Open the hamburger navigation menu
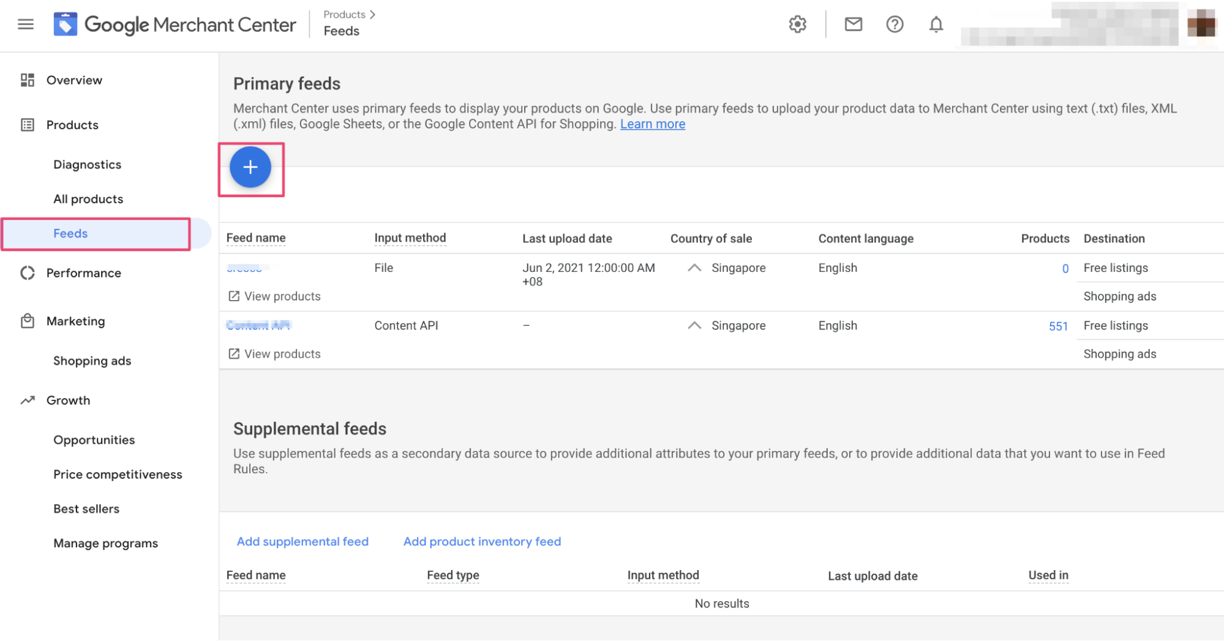 coord(26,24)
